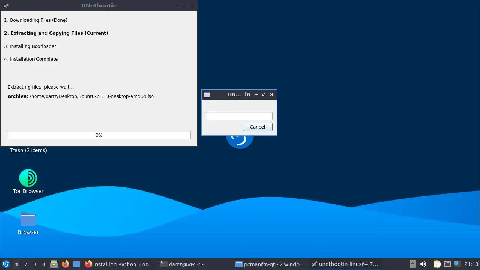Switch to dartz@VM3 terminal window
The width and height of the screenshot is (480, 270).
(x=195, y=264)
